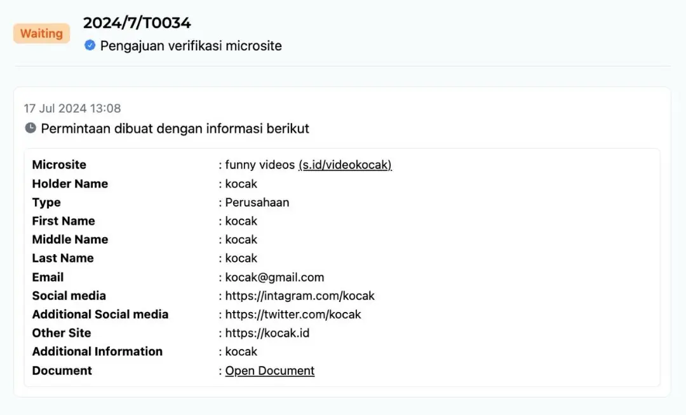
Task: Click the Microsite field label
Action: coord(59,165)
